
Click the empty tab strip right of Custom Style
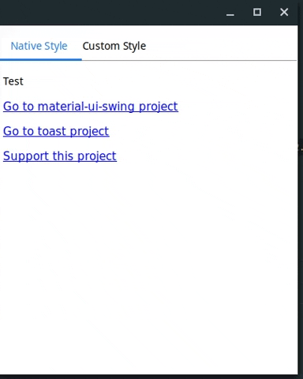[x=221, y=46]
